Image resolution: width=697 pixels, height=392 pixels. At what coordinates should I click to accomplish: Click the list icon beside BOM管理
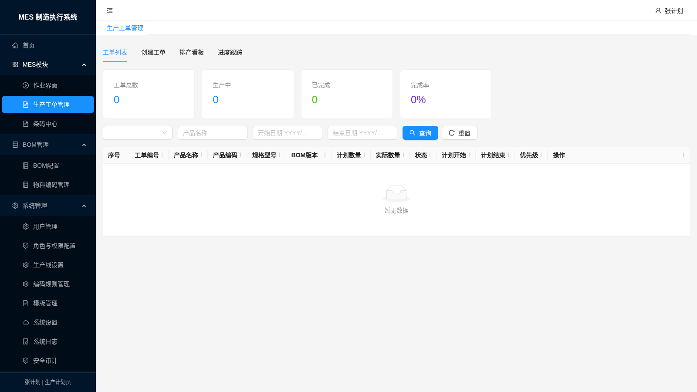click(x=15, y=145)
